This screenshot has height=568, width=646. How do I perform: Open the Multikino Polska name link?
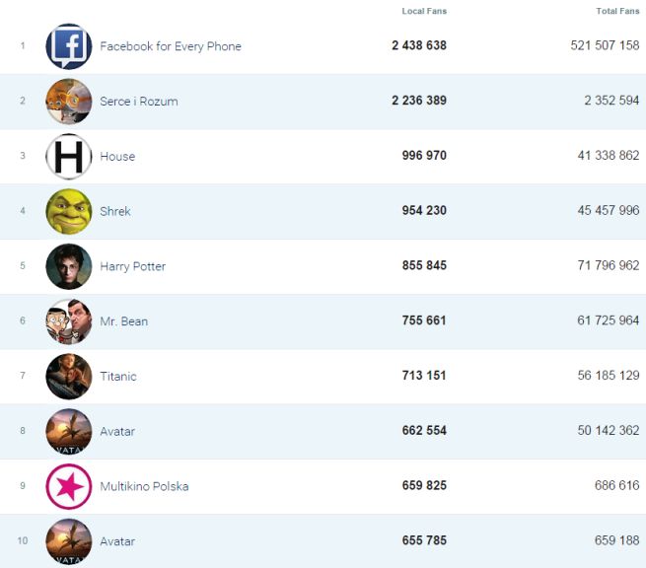click(x=144, y=486)
